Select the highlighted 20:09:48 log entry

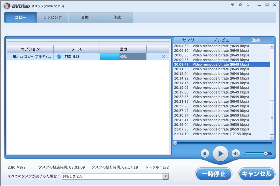[x=221, y=64]
